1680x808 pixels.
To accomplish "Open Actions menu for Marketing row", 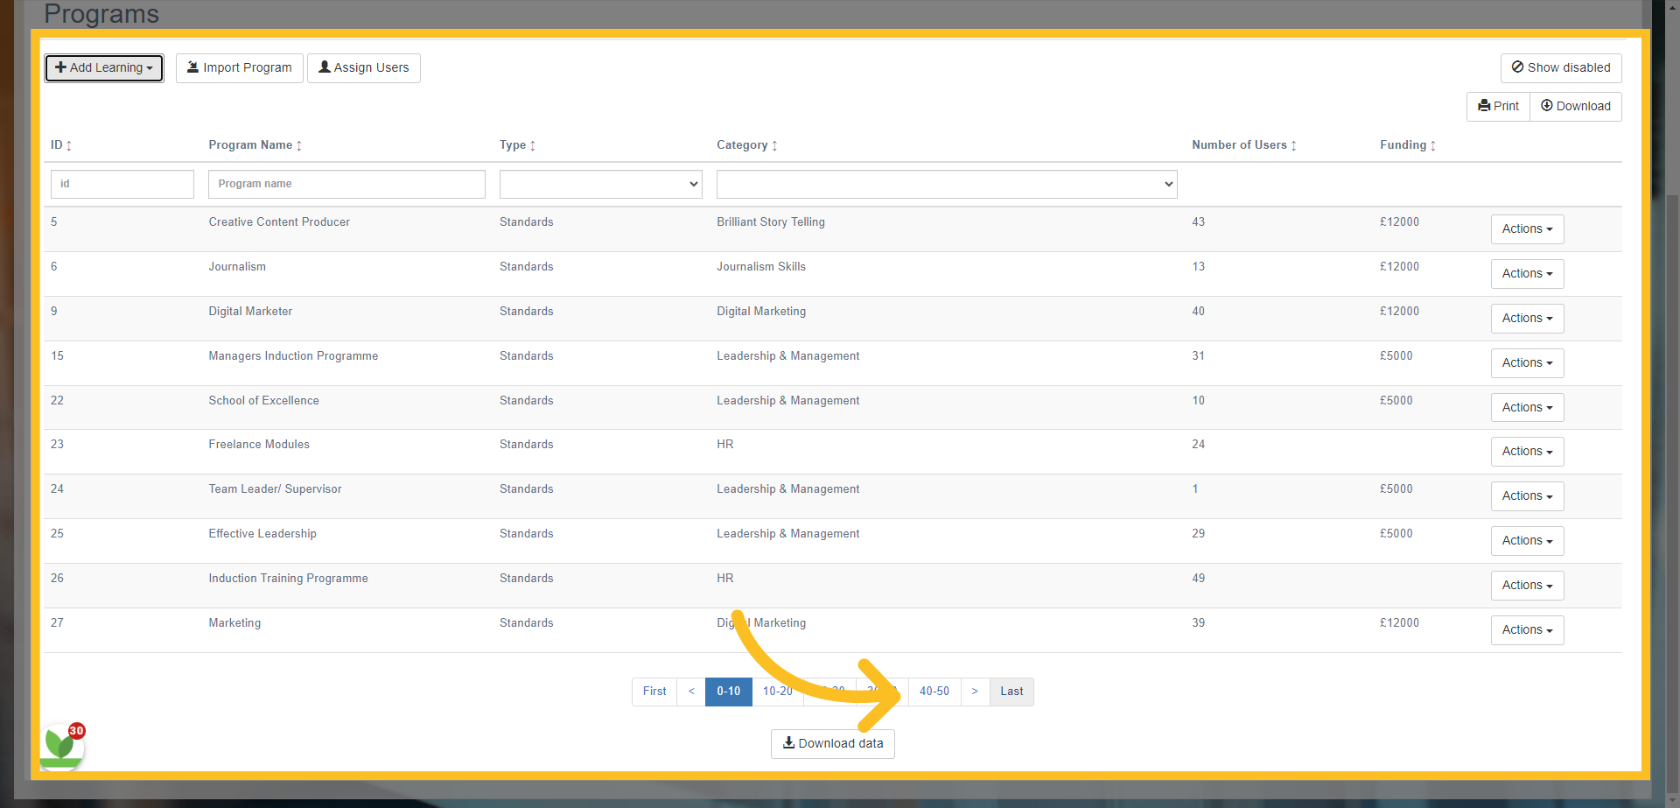I will (x=1528, y=630).
